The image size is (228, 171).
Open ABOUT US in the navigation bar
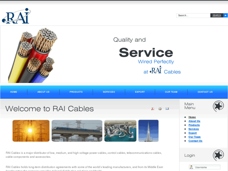(x=43, y=92)
